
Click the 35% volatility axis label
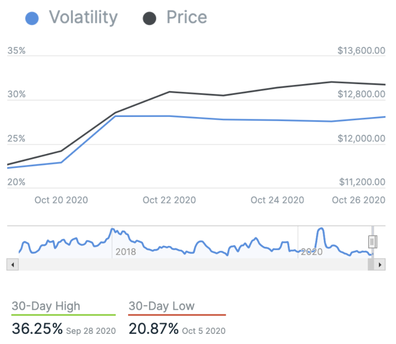click(17, 50)
